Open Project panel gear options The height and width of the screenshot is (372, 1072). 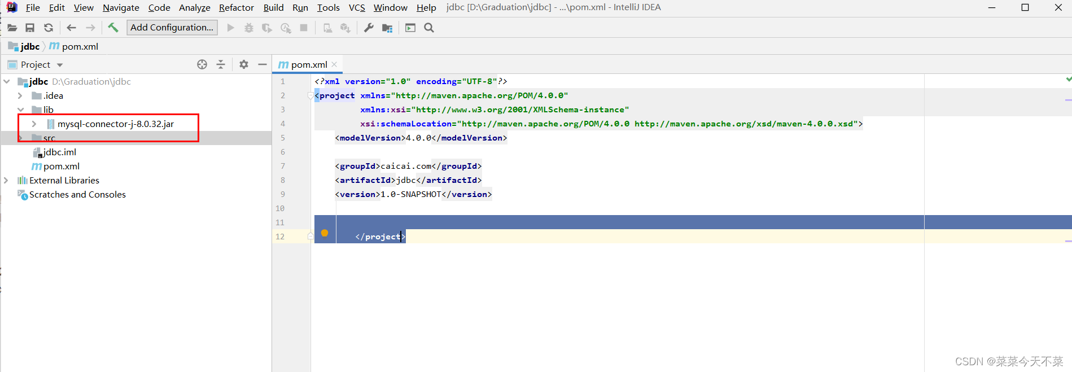(244, 64)
